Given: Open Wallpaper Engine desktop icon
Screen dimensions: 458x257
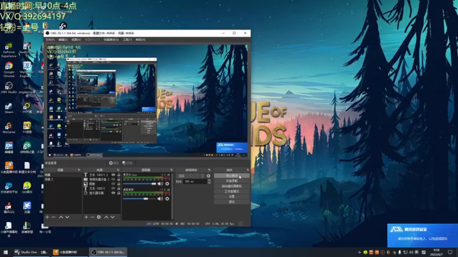Looking at the screenshot, I should pos(27,70).
